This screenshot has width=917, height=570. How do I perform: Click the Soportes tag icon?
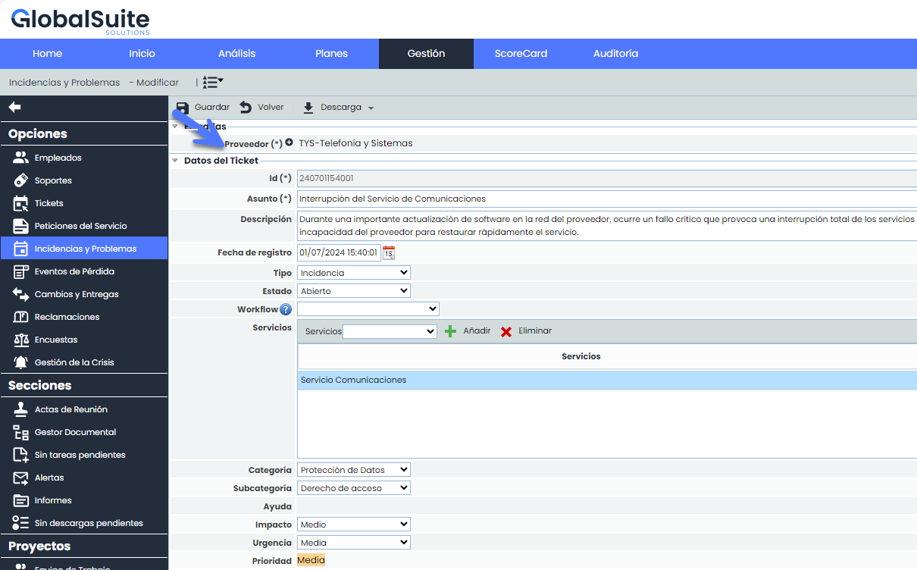point(21,180)
